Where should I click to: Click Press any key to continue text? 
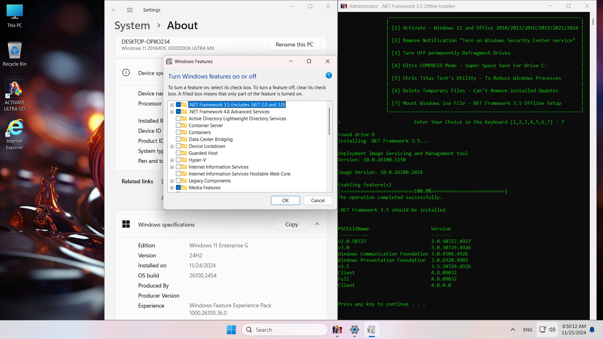tap(382, 304)
